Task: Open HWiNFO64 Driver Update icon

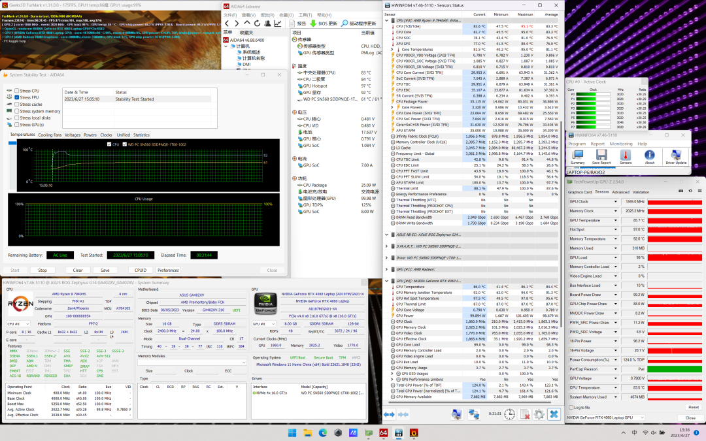Action: coord(676,155)
